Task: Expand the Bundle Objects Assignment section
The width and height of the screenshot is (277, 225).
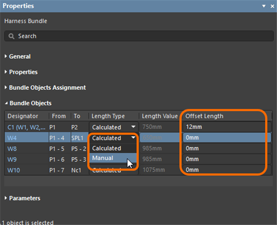Action: [47, 87]
